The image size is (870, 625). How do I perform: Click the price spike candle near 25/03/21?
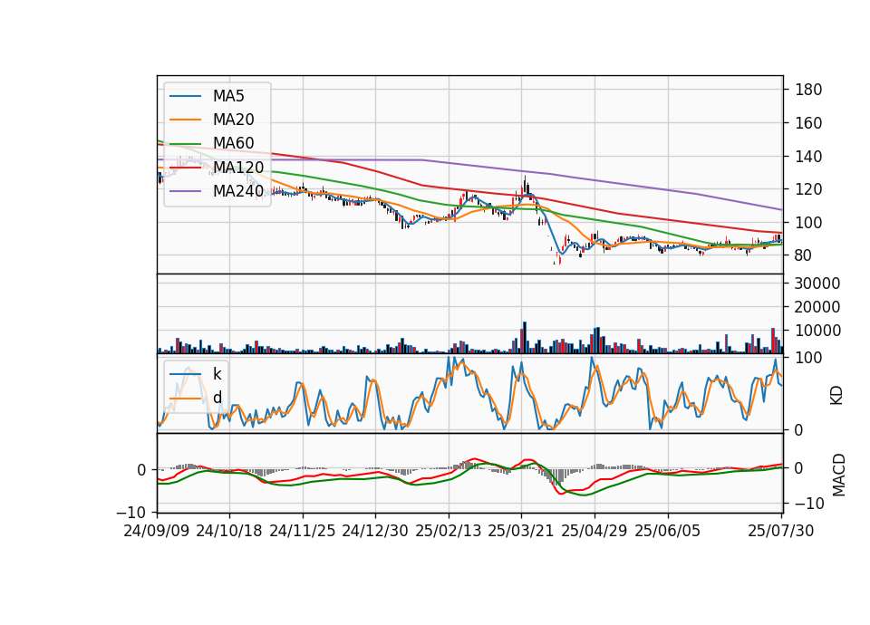525,184
